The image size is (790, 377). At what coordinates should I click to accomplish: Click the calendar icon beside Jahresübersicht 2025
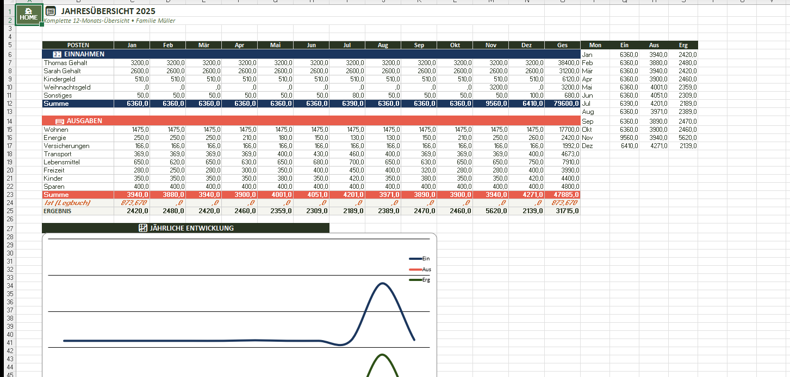pyautogui.click(x=51, y=11)
